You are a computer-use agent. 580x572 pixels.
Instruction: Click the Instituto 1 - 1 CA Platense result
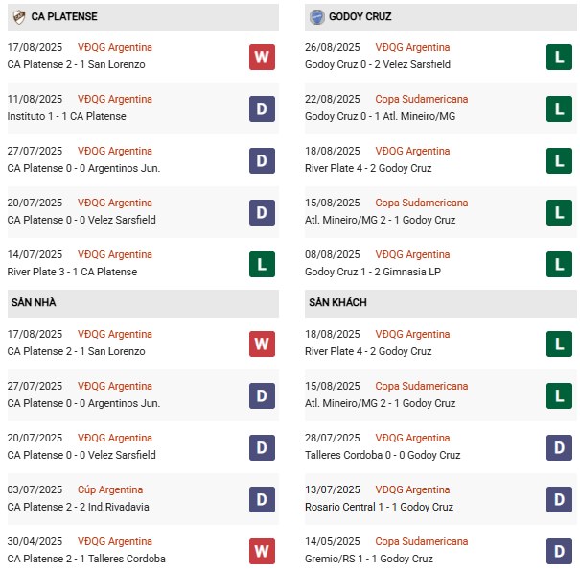66,116
